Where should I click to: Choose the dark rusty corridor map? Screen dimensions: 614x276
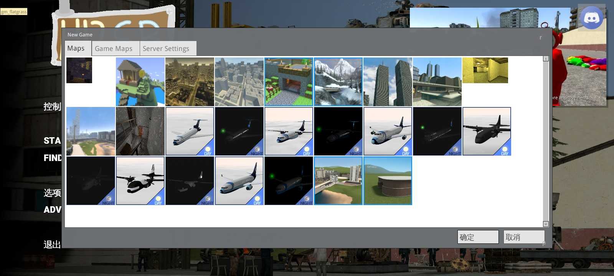pyautogui.click(x=140, y=131)
